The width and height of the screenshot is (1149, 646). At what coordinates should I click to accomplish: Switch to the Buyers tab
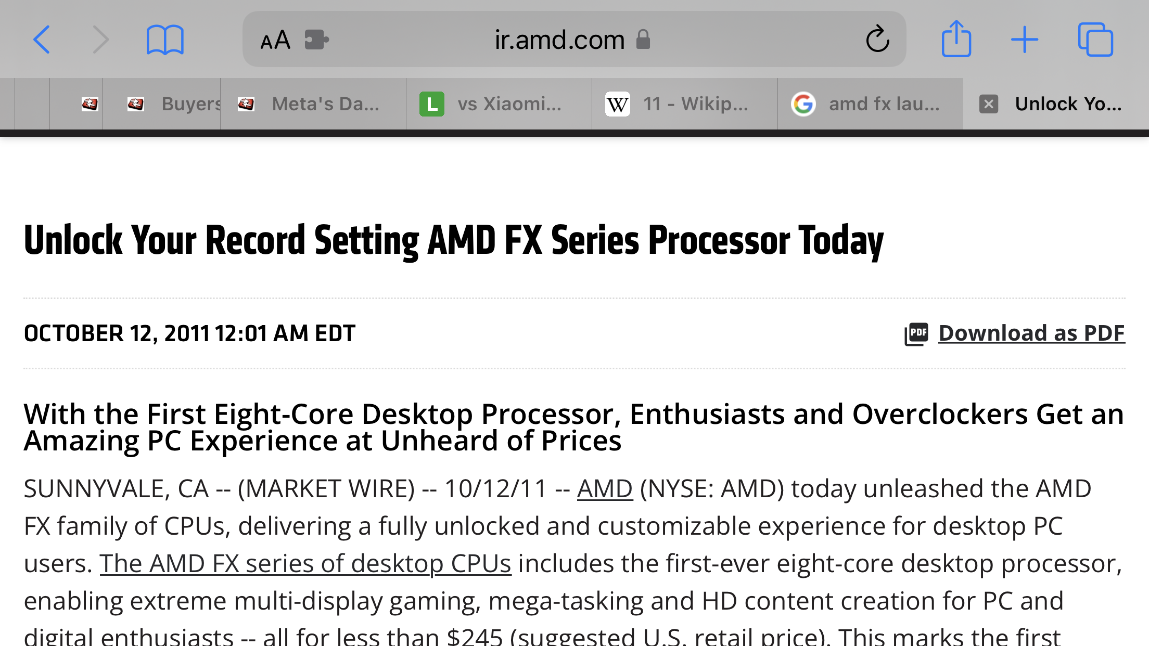click(x=161, y=104)
